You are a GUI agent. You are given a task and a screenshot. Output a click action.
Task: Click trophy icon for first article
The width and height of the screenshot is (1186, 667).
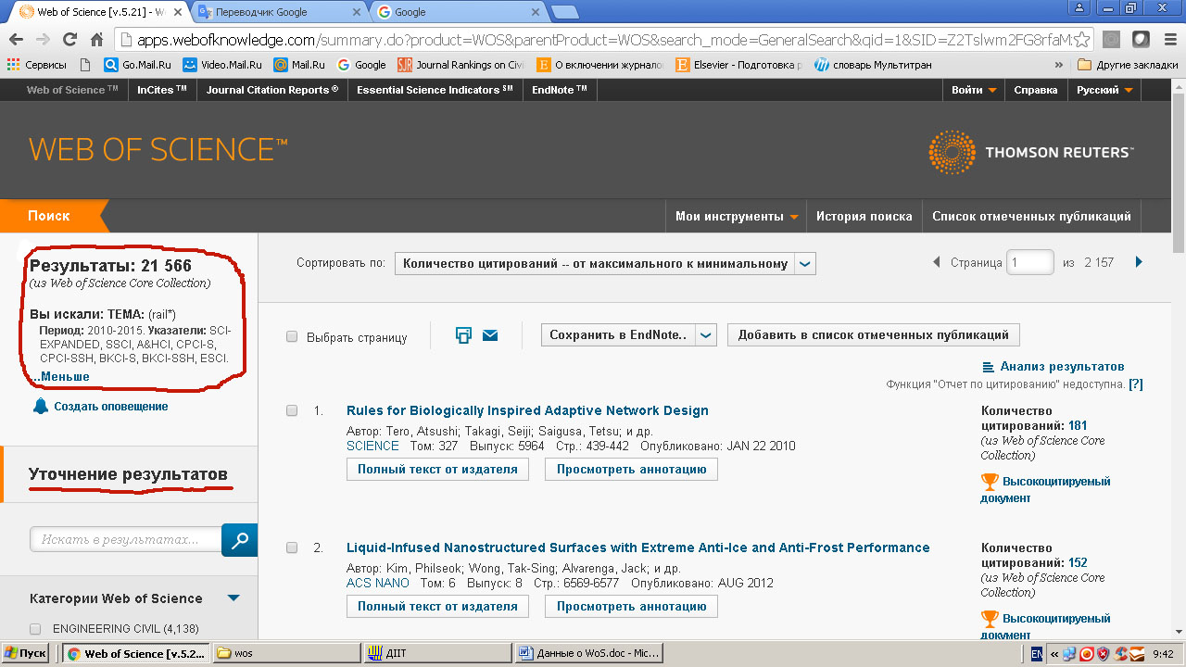pos(990,482)
